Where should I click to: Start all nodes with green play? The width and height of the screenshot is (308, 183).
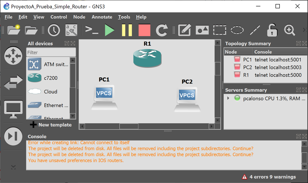click(x=110, y=30)
